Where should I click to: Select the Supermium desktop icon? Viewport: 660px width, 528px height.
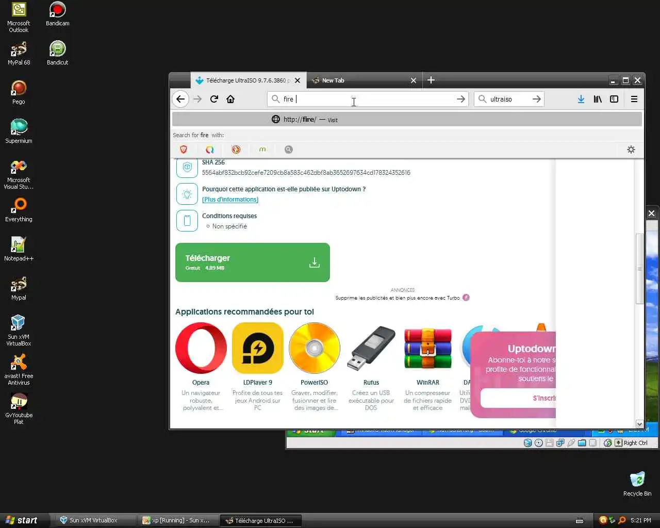click(19, 131)
